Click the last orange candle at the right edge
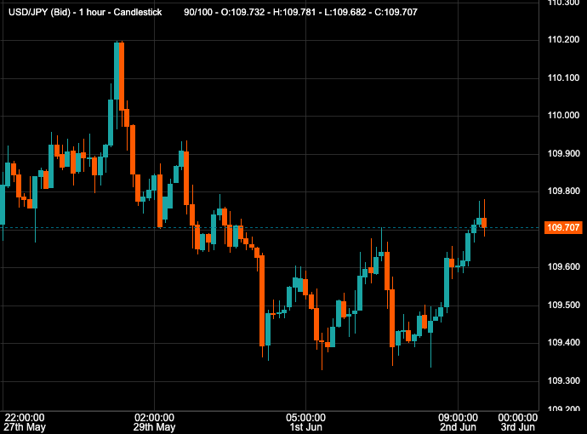This screenshot has width=587, height=434. 484,222
